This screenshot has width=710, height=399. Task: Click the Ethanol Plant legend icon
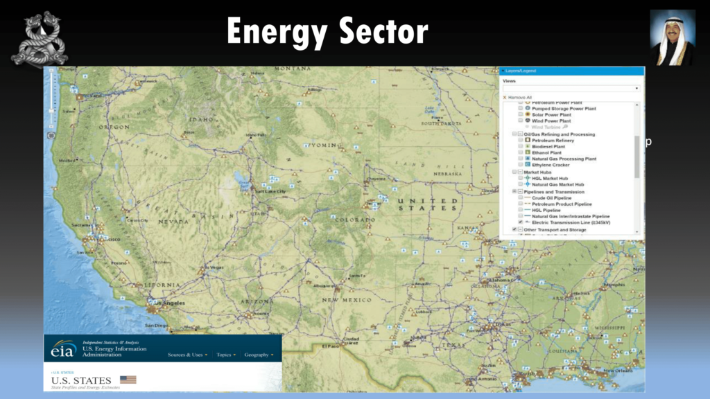pyautogui.click(x=528, y=152)
